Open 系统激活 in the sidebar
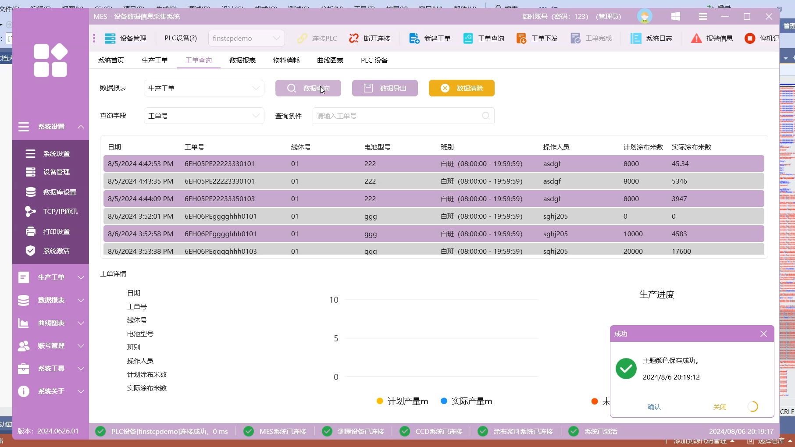The height and width of the screenshot is (447, 795). point(51,251)
